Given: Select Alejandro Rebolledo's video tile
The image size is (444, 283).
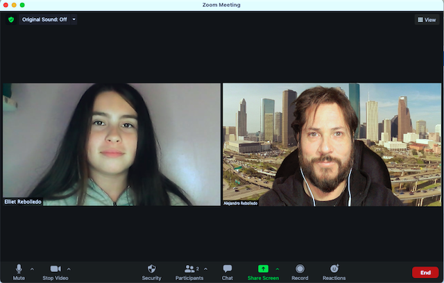Looking at the screenshot, I should [332, 144].
